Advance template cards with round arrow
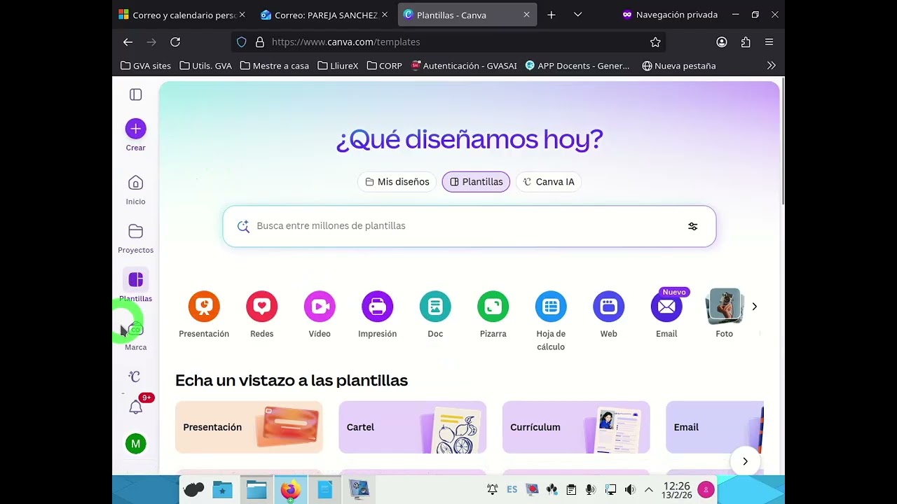 coord(745,461)
